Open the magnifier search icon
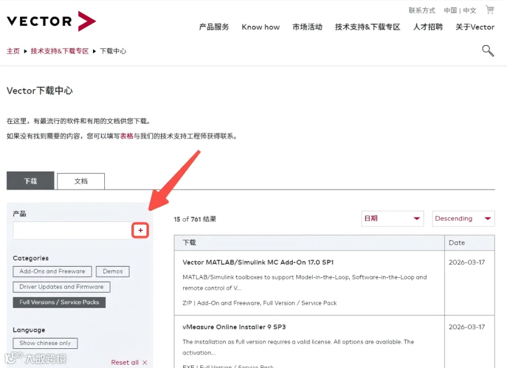Screen dimensions: 507x368 tap(488, 51)
